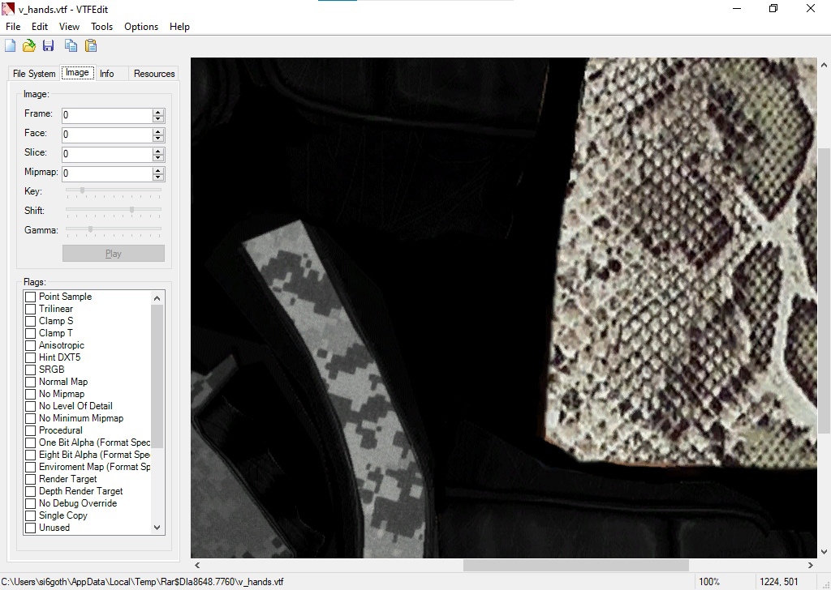Click the Face number input field

[x=107, y=135]
